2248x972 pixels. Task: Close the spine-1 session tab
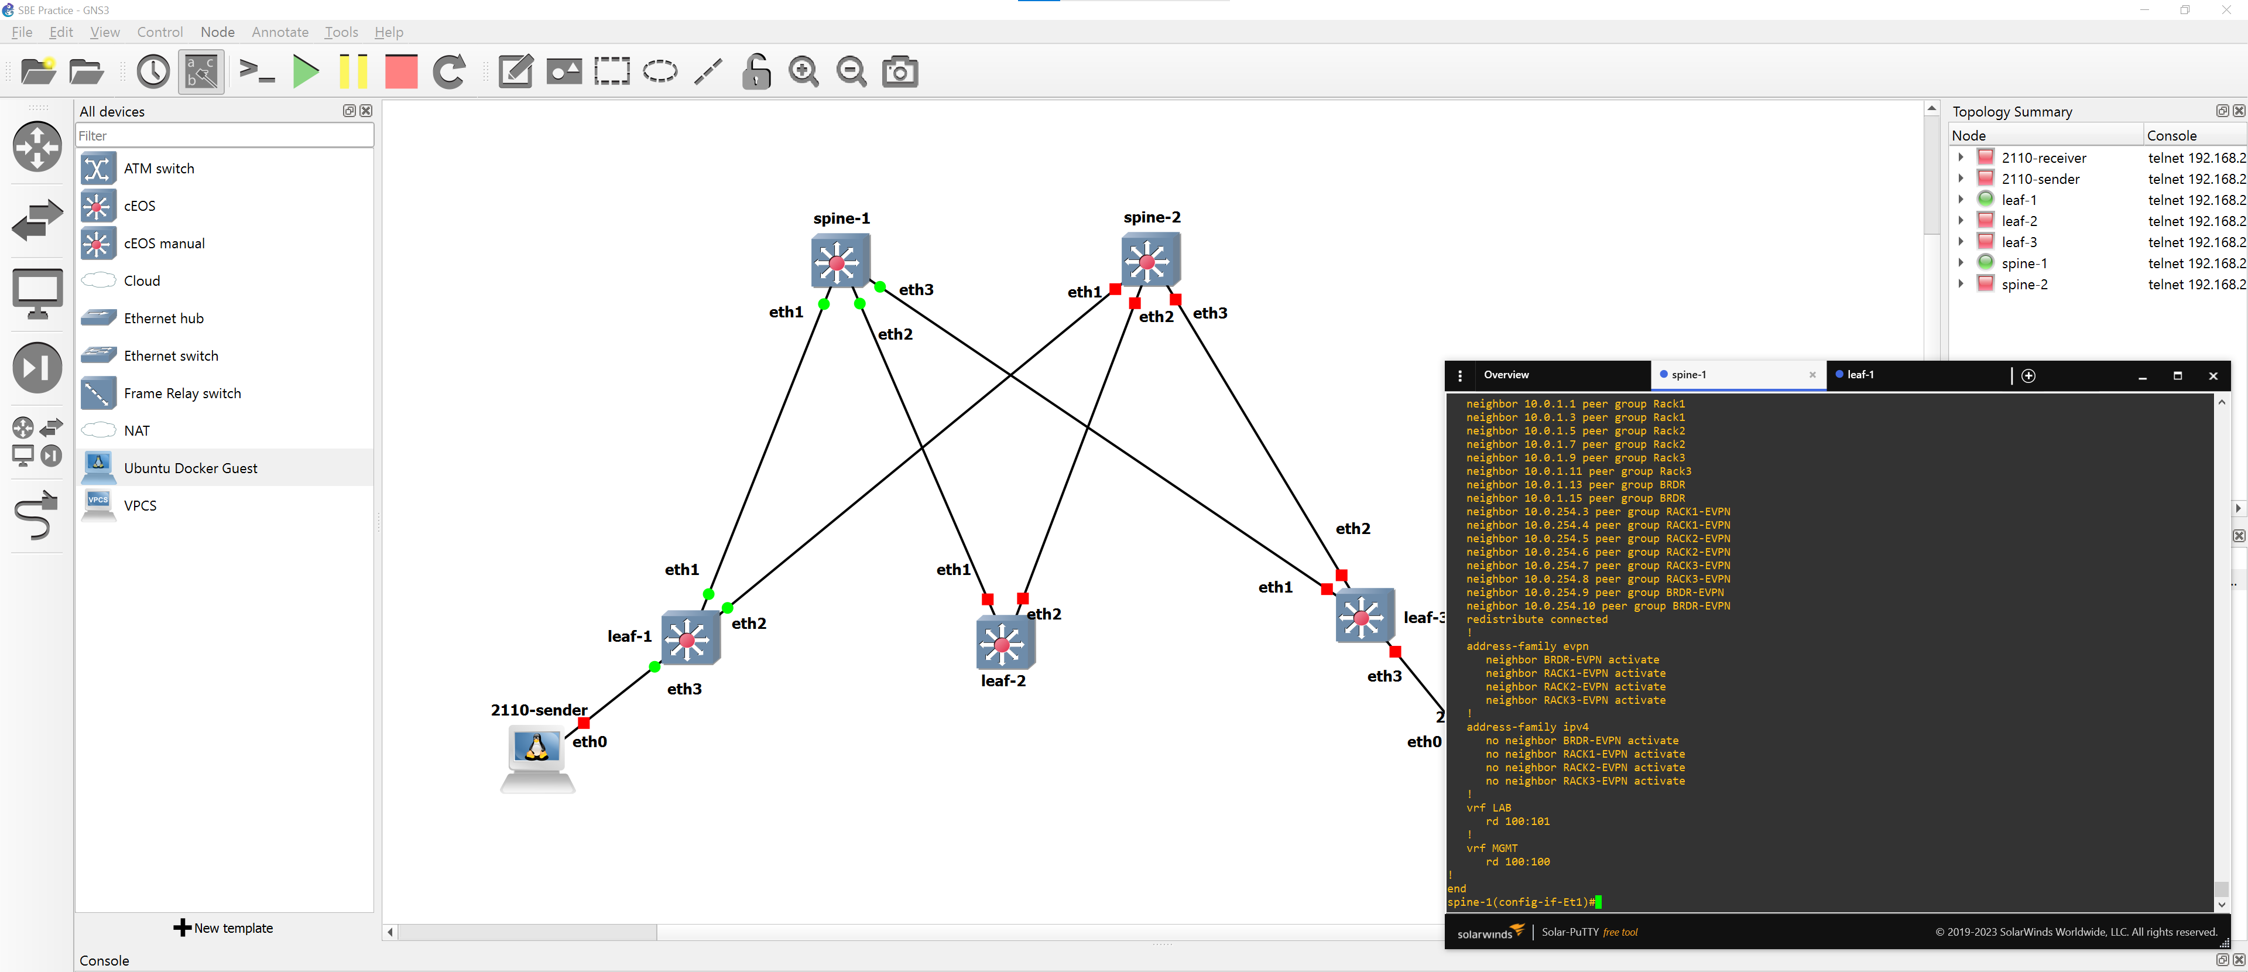click(1812, 375)
